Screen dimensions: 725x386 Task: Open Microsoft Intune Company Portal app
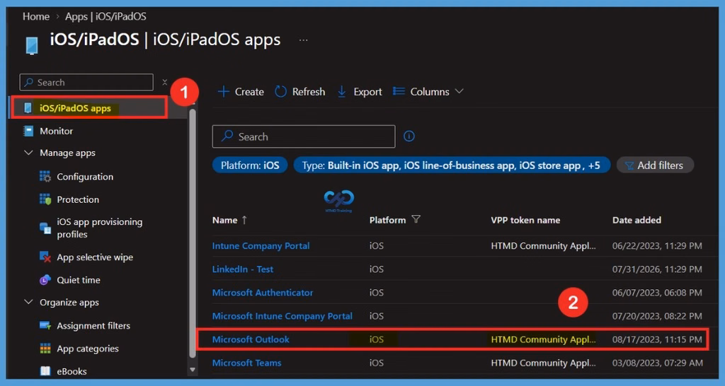tap(282, 316)
